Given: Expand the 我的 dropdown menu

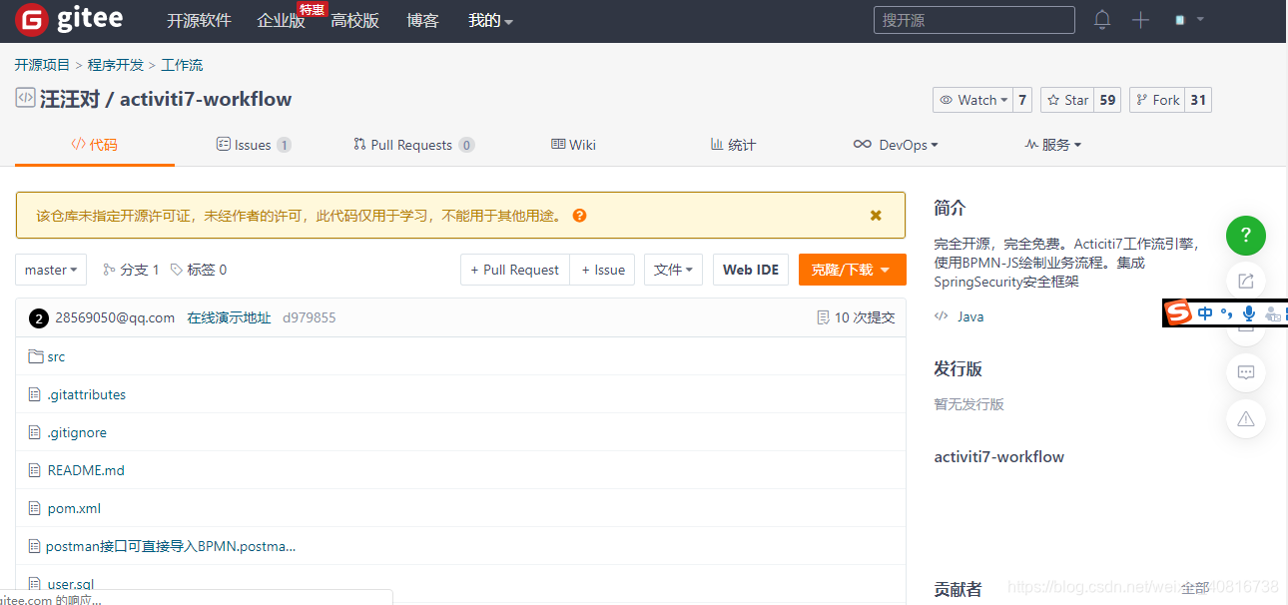Looking at the screenshot, I should [490, 20].
